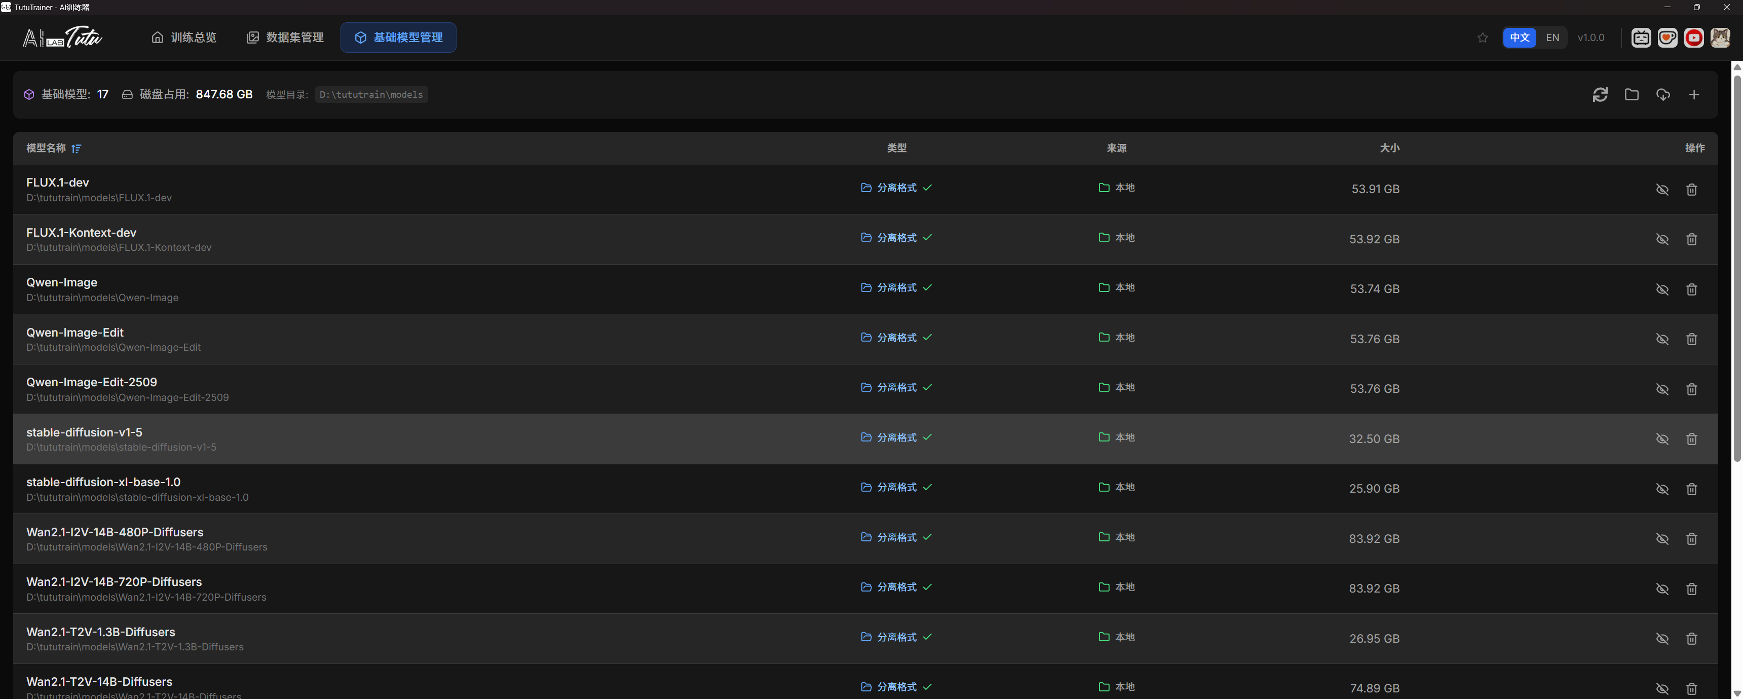Delete the Qwen-Image model
1743x699 pixels.
tap(1692, 289)
